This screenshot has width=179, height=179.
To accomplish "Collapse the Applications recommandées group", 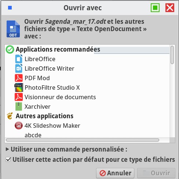I will click(58, 49).
